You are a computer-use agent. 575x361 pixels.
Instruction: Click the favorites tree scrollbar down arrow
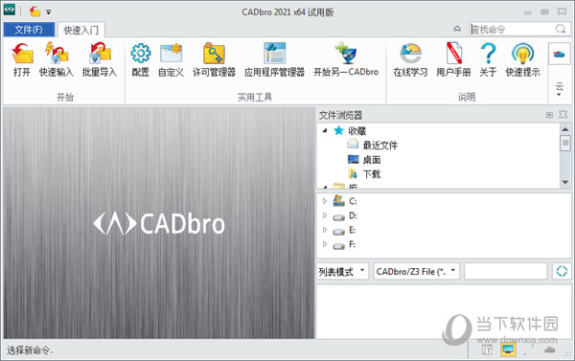(x=565, y=182)
